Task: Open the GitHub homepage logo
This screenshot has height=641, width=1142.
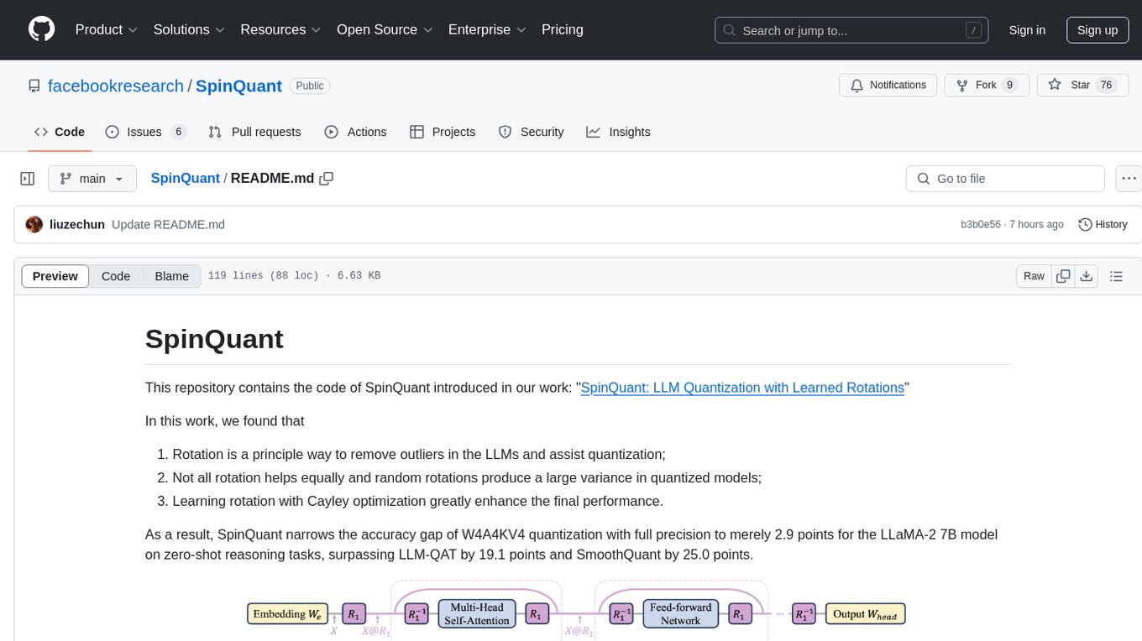Action: pos(41,29)
